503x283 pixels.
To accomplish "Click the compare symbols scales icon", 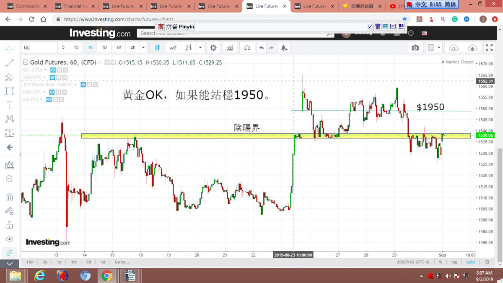I will [x=247, y=47].
